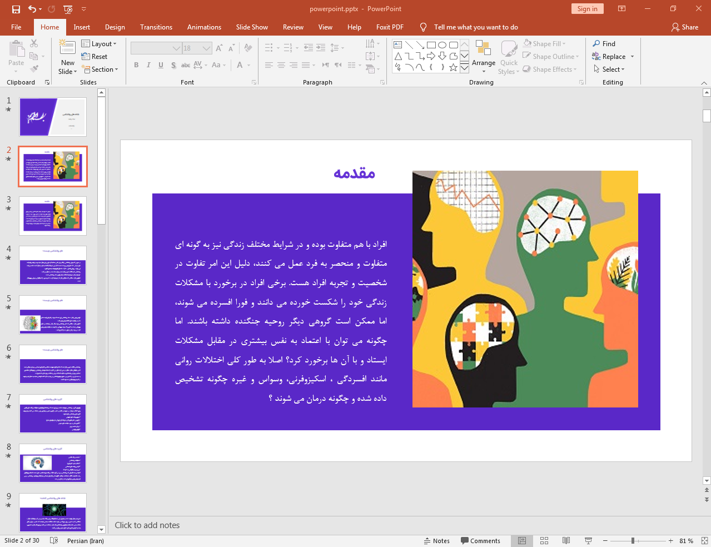
Task: Undo the last action
Action: [x=32, y=9]
